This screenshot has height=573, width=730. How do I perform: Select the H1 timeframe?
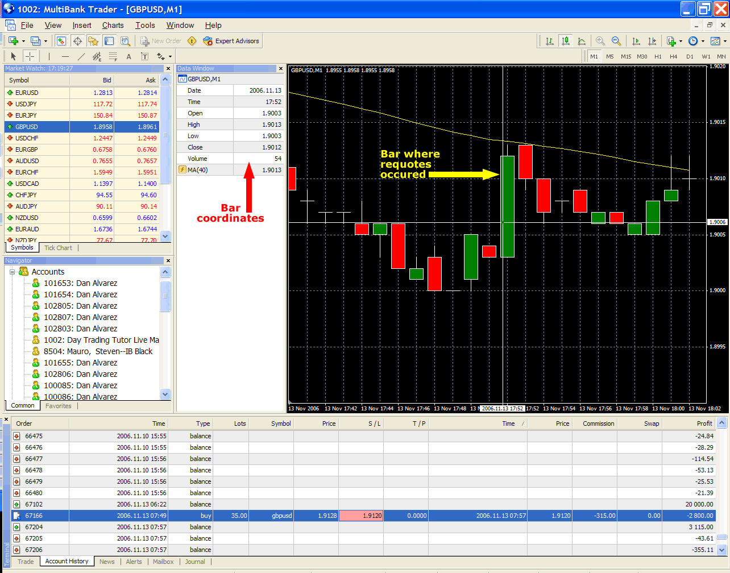pos(658,56)
